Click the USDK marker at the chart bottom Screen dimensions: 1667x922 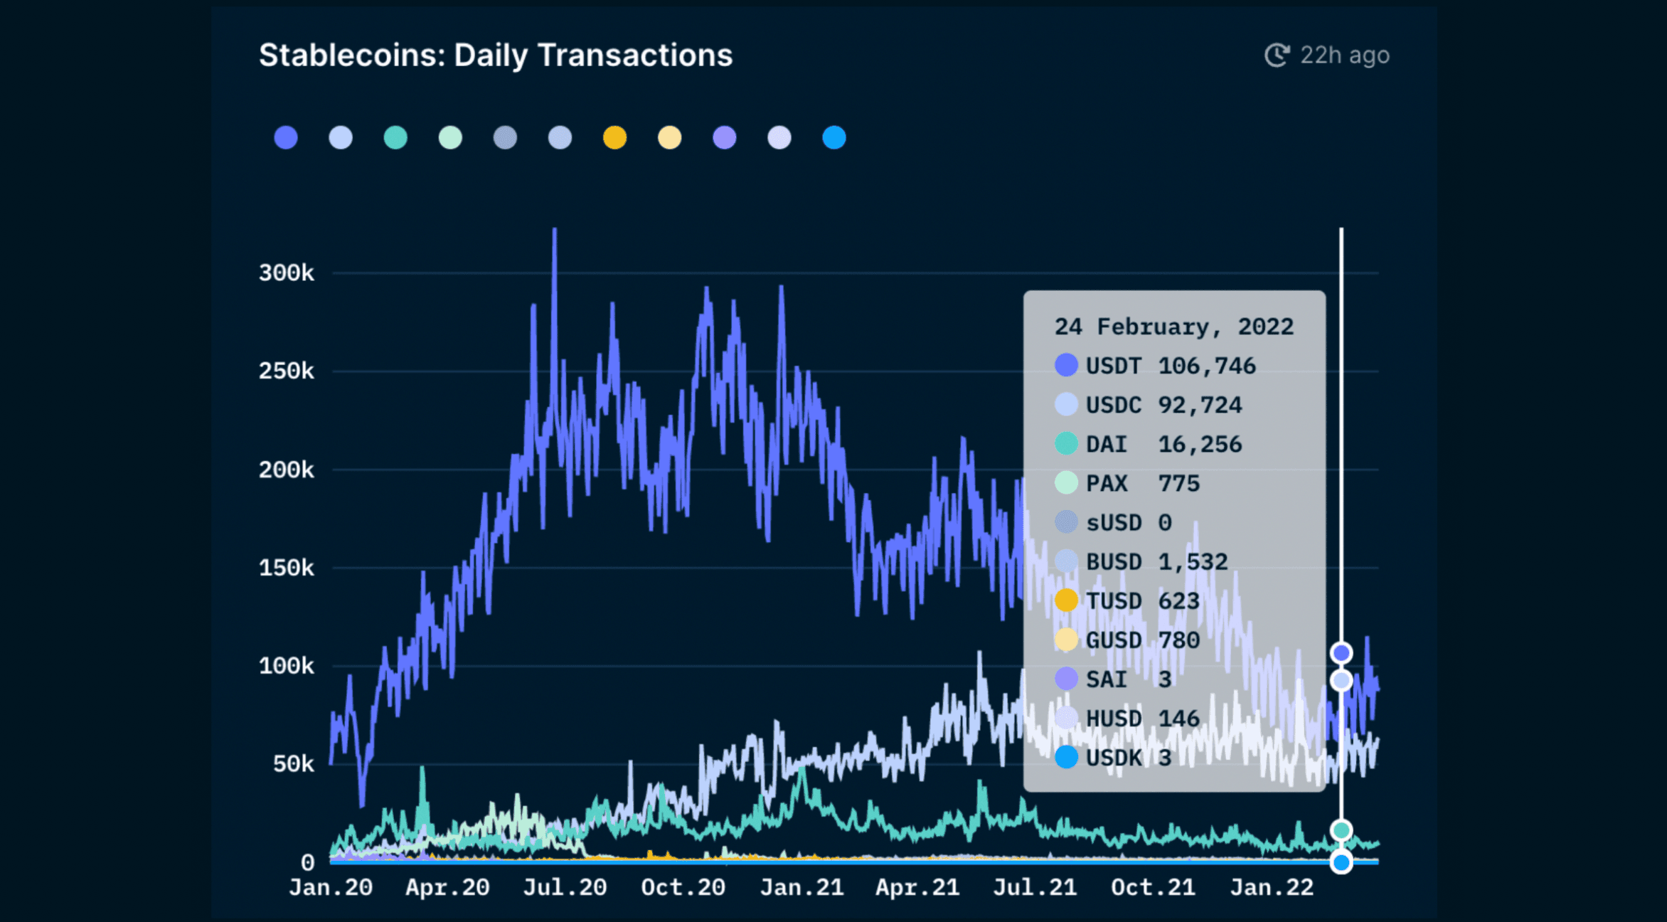tap(1341, 862)
